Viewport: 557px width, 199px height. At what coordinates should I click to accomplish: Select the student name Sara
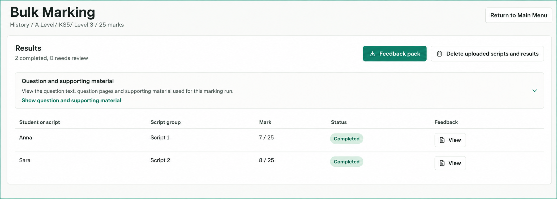[25, 160]
